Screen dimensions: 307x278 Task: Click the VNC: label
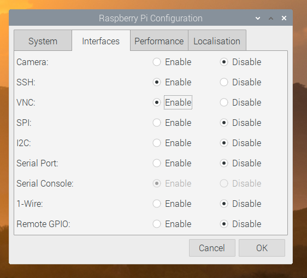point(26,102)
